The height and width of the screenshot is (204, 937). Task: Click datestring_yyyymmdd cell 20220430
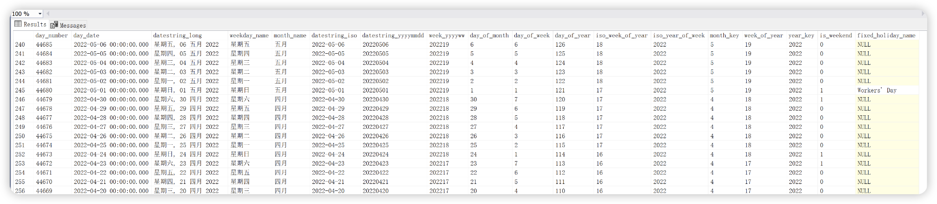(x=394, y=99)
